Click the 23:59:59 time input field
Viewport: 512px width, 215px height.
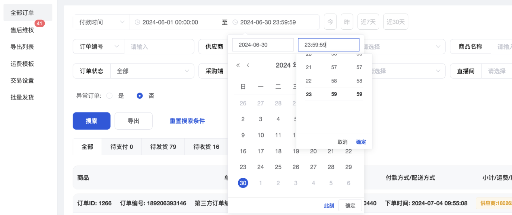pyautogui.click(x=328, y=45)
